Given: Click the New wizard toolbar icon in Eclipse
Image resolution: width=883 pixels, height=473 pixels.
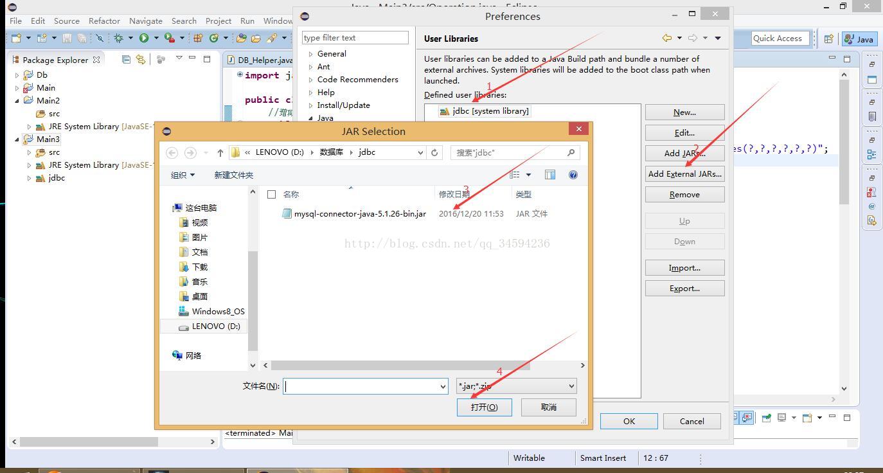Looking at the screenshot, I should (16, 39).
